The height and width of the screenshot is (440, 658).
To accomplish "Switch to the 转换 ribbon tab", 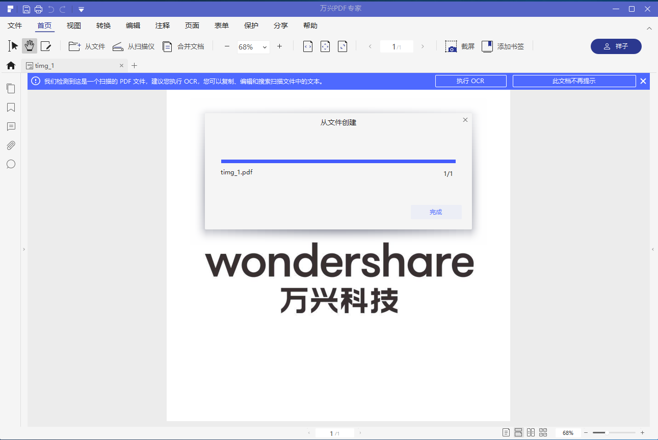I will [103, 25].
